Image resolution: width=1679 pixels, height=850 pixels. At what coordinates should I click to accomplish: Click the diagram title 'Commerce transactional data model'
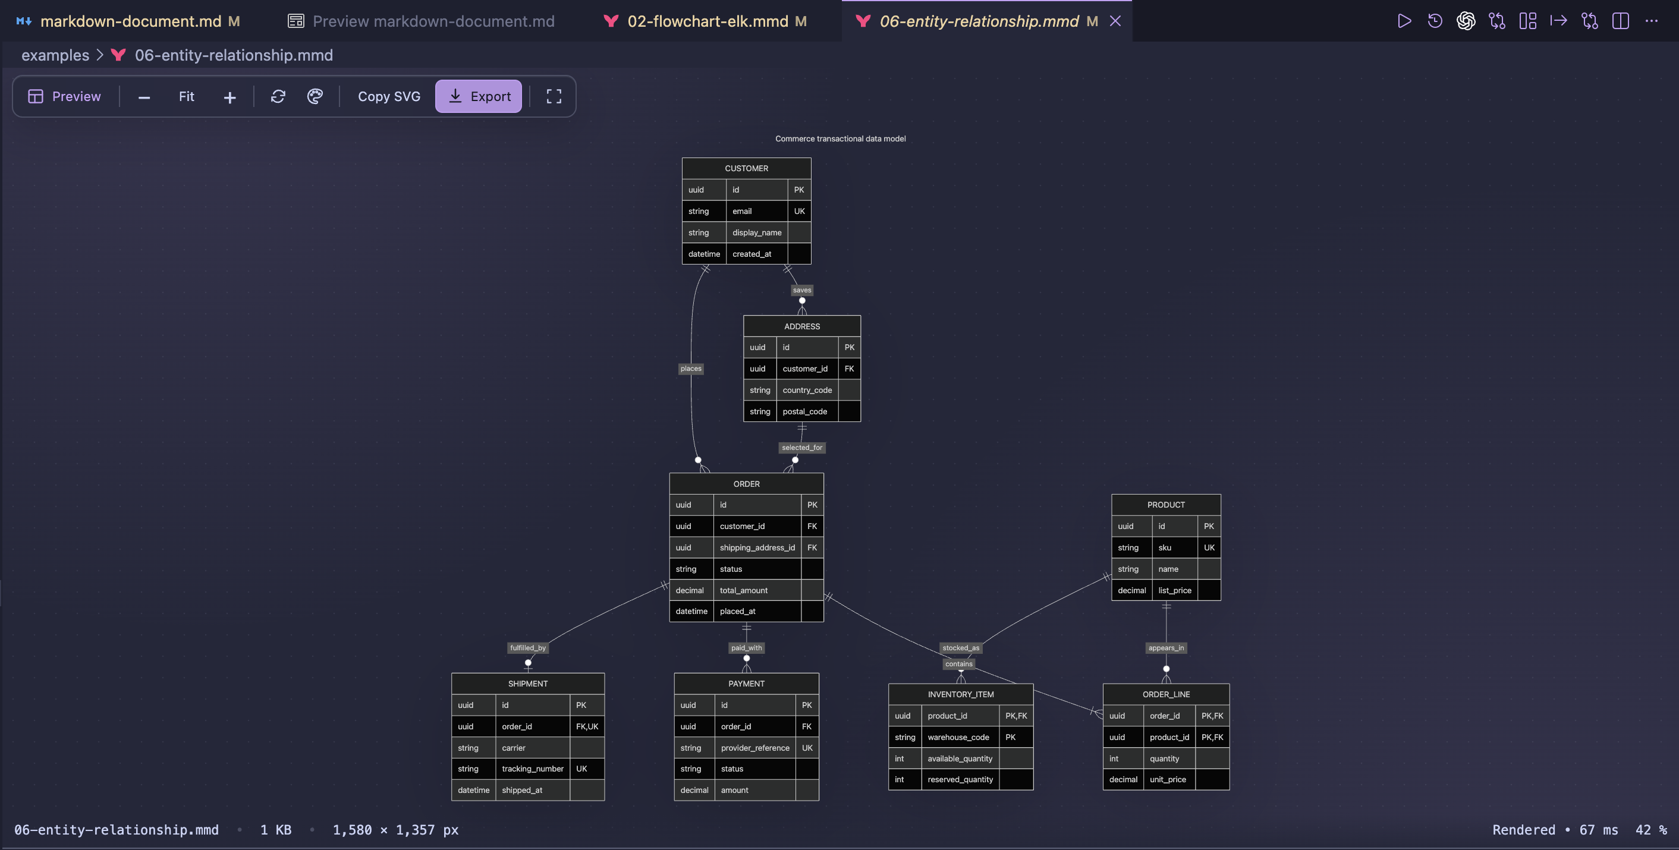840,138
